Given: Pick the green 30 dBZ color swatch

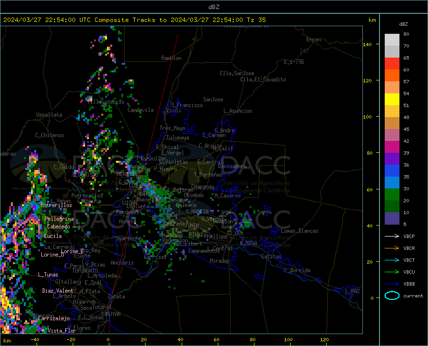Looking at the screenshot, I should 392,195.
